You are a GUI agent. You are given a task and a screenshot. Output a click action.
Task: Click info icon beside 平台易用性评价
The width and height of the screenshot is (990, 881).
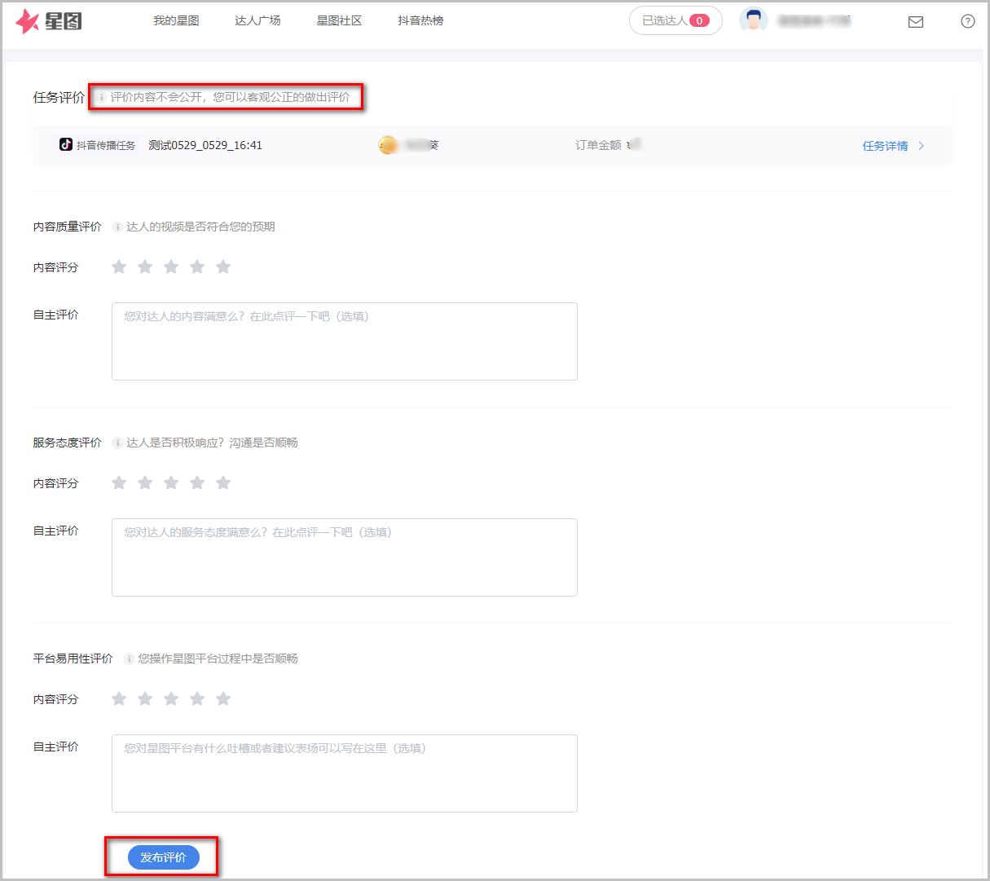(x=129, y=659)
